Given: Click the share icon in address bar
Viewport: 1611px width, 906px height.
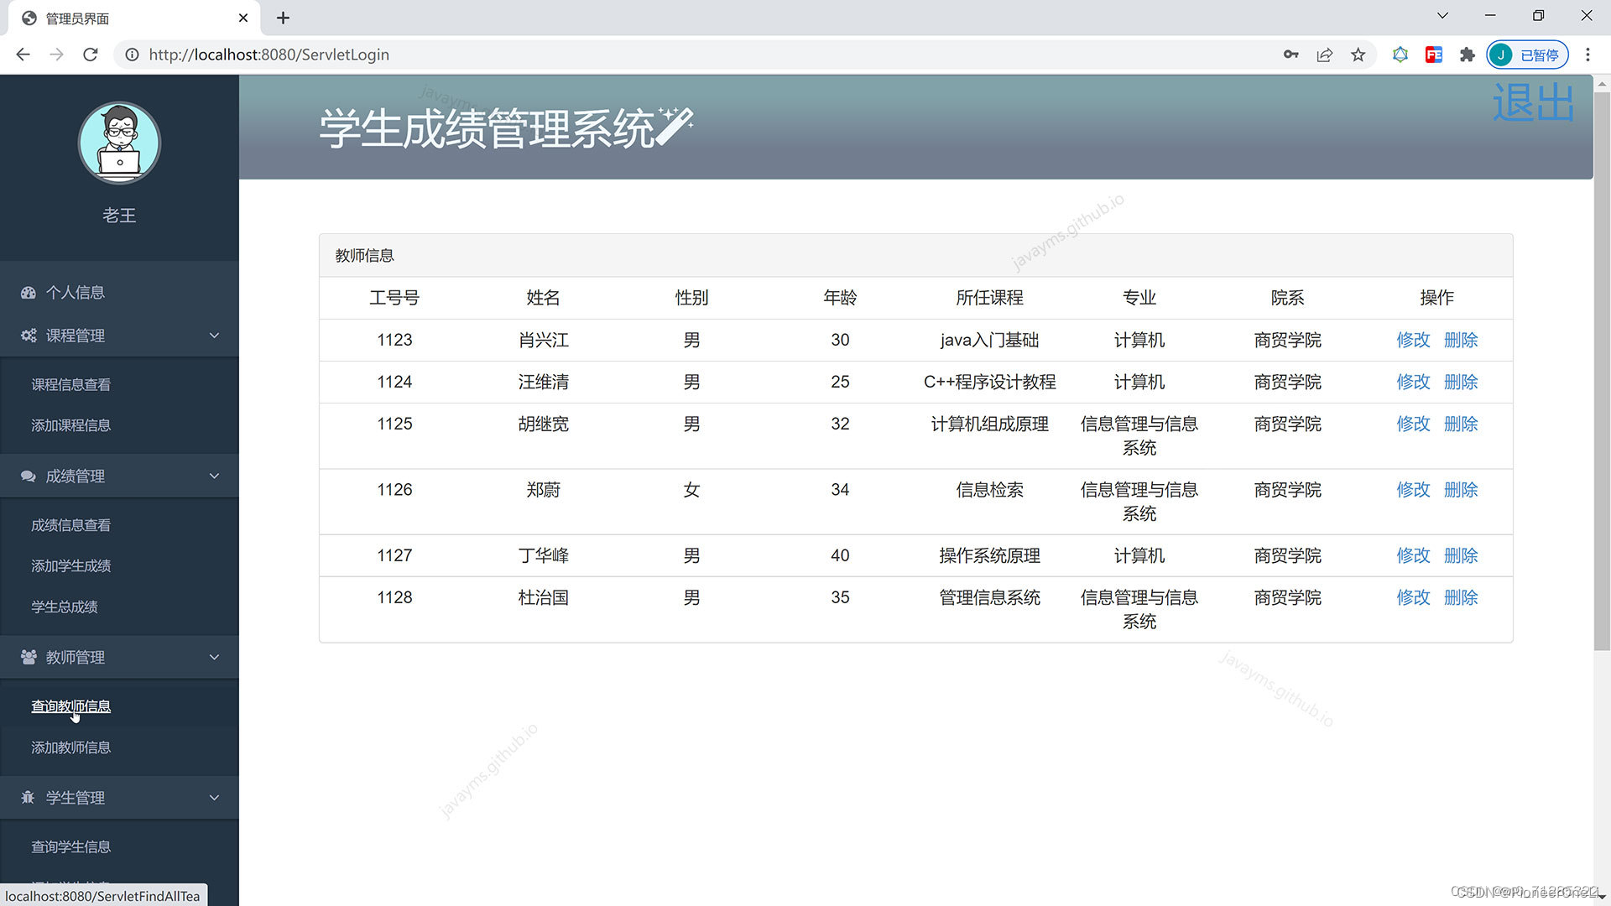Looking at the screenshot, I should click(1324, 55).
